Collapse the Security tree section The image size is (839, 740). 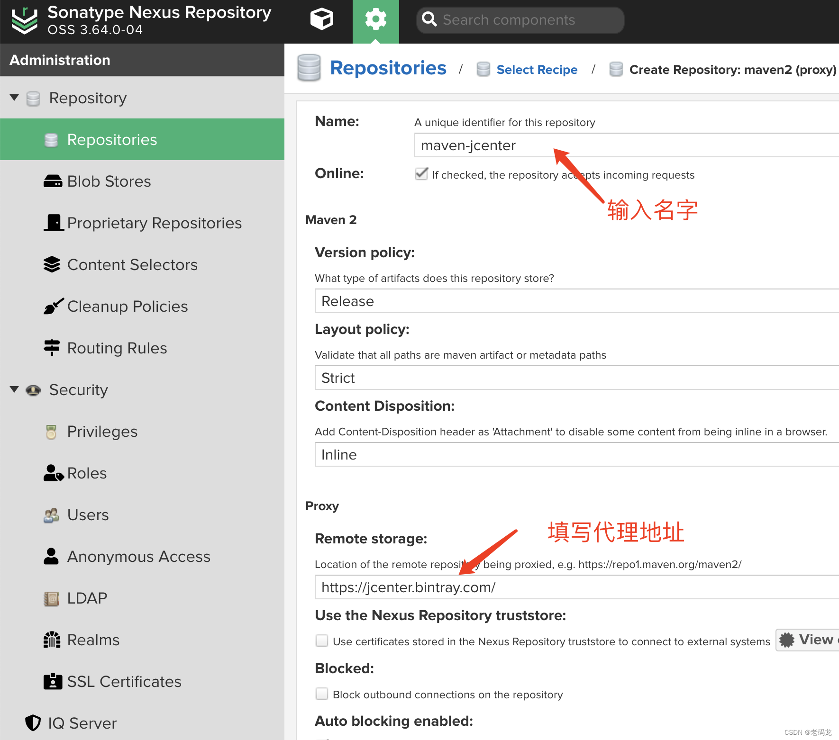point(14,389)
